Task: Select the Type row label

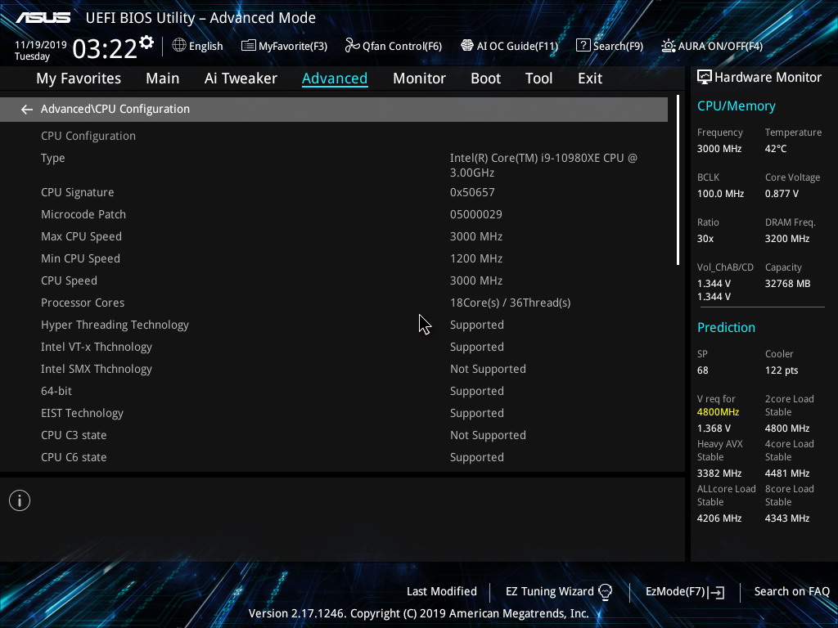Action: (53, 158)
